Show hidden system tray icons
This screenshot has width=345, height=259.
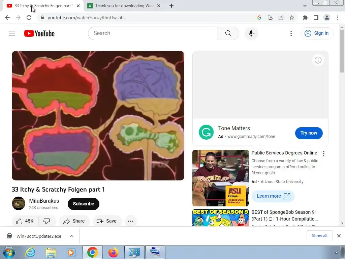(x=336, y=253)
